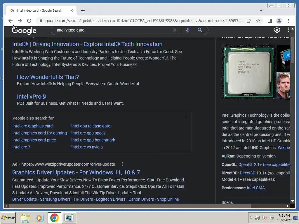Search for intel arc gpu benchmark

tap(93, 140)
